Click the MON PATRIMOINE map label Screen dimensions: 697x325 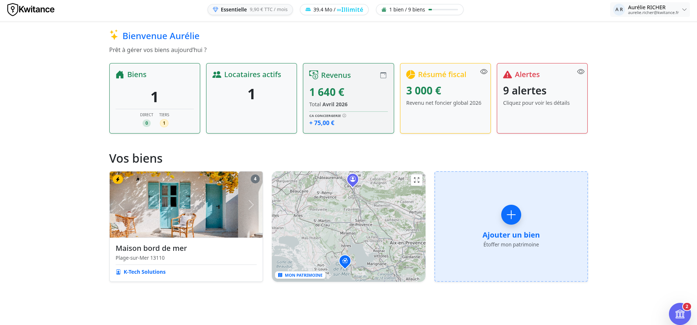pyautogui.click(x=300, y=275)
